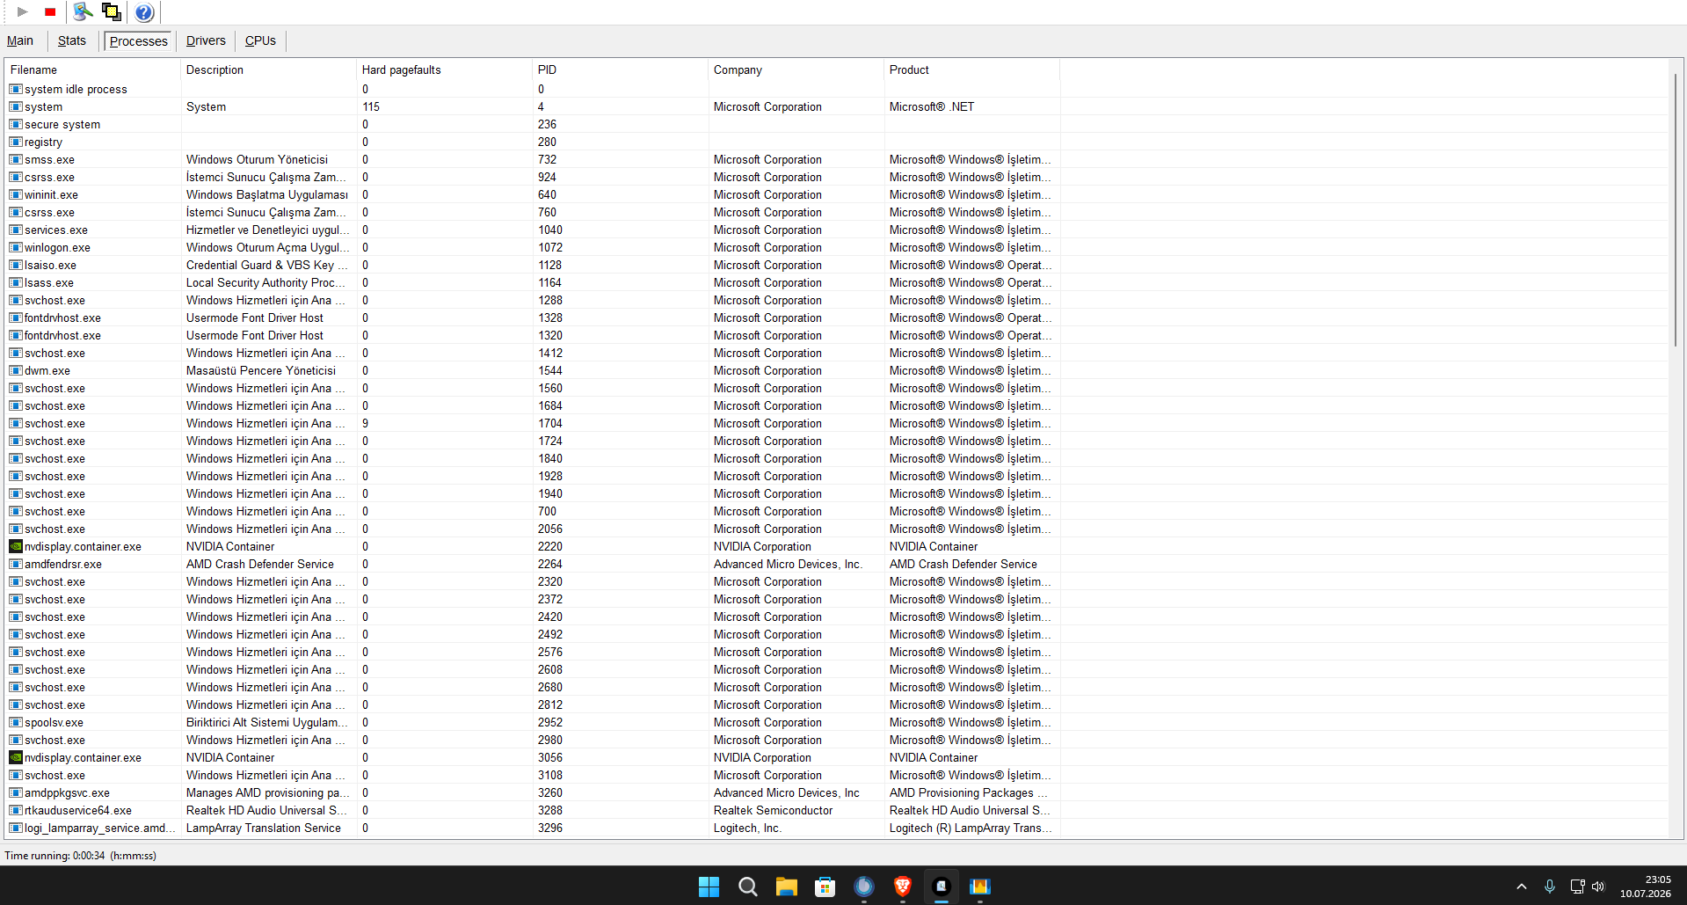Screen dimensions: 1687x905
Task: Select the first nvdisplay.container.exe NVIDIA icon
Action: pos(16,546)
